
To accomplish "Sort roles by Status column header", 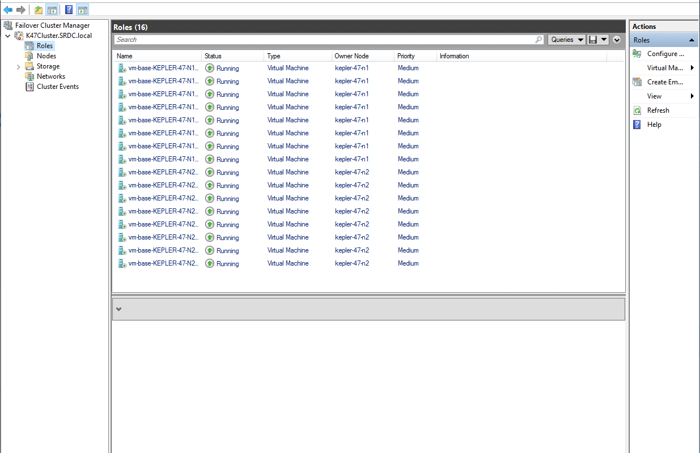I will tap(233, 56).
